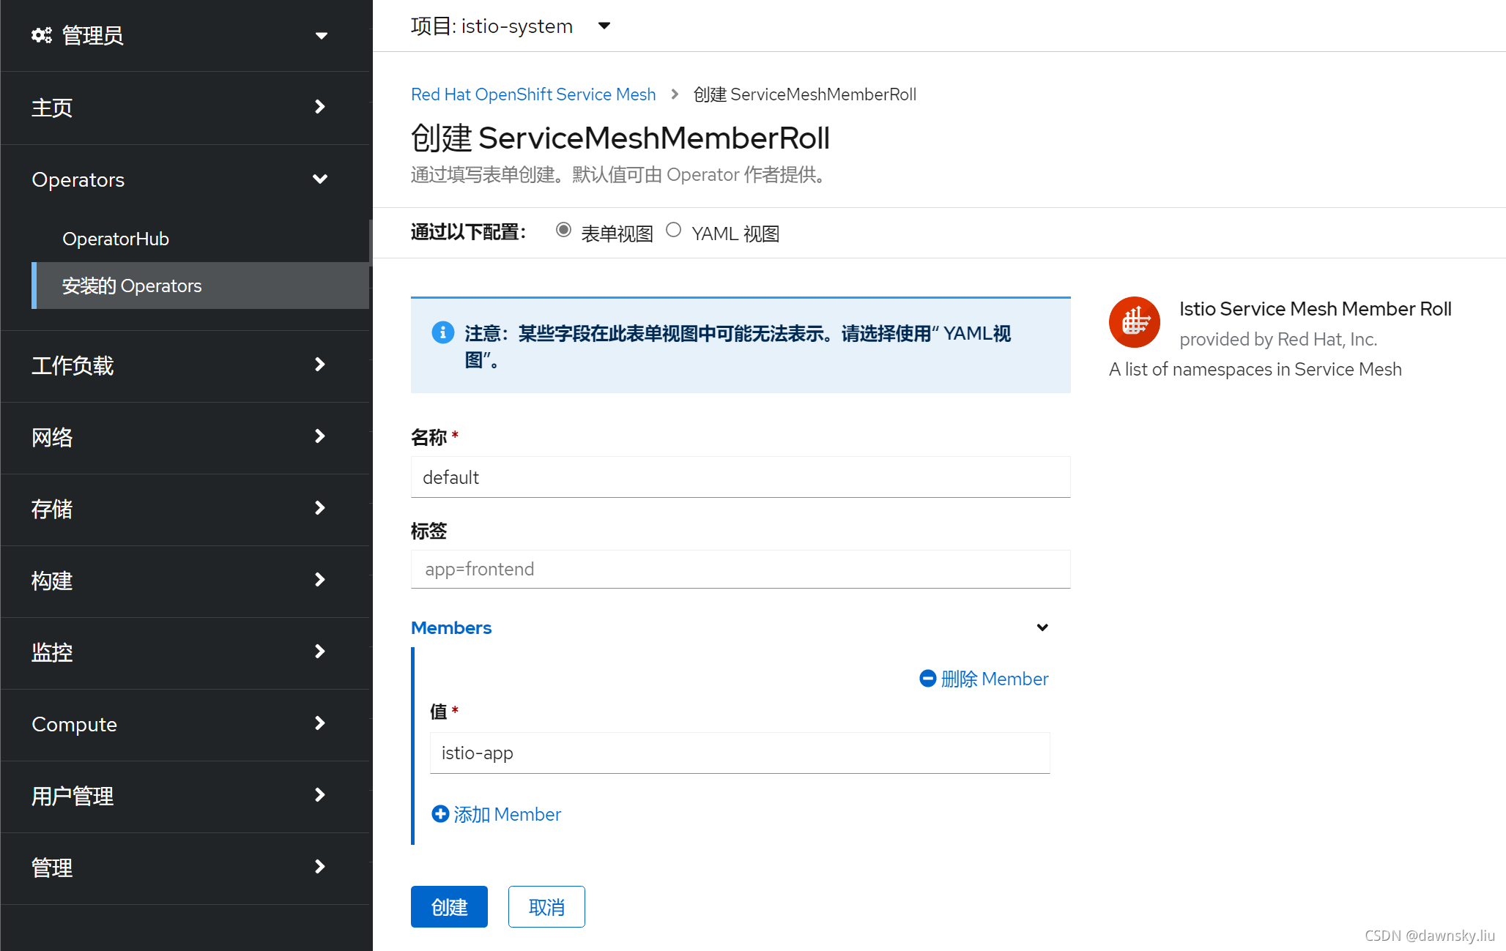Click the blue info icon in the alert
The image size is (1506, 951).
[442, 332]
